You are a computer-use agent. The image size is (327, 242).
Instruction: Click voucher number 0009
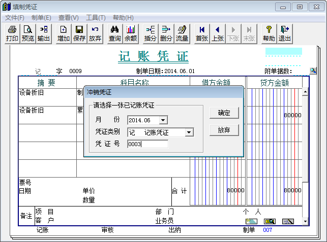click(x=75, y=71)
